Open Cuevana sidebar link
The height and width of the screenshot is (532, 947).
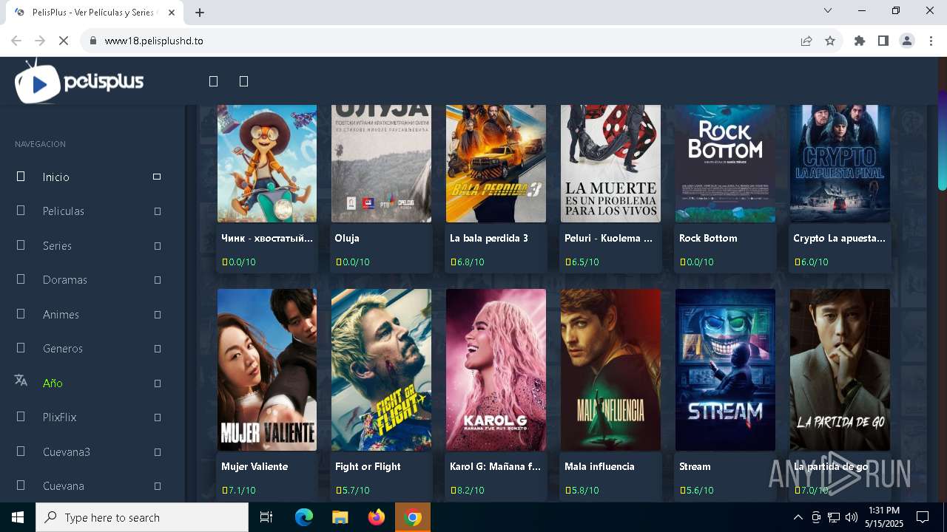pos(64,486)
